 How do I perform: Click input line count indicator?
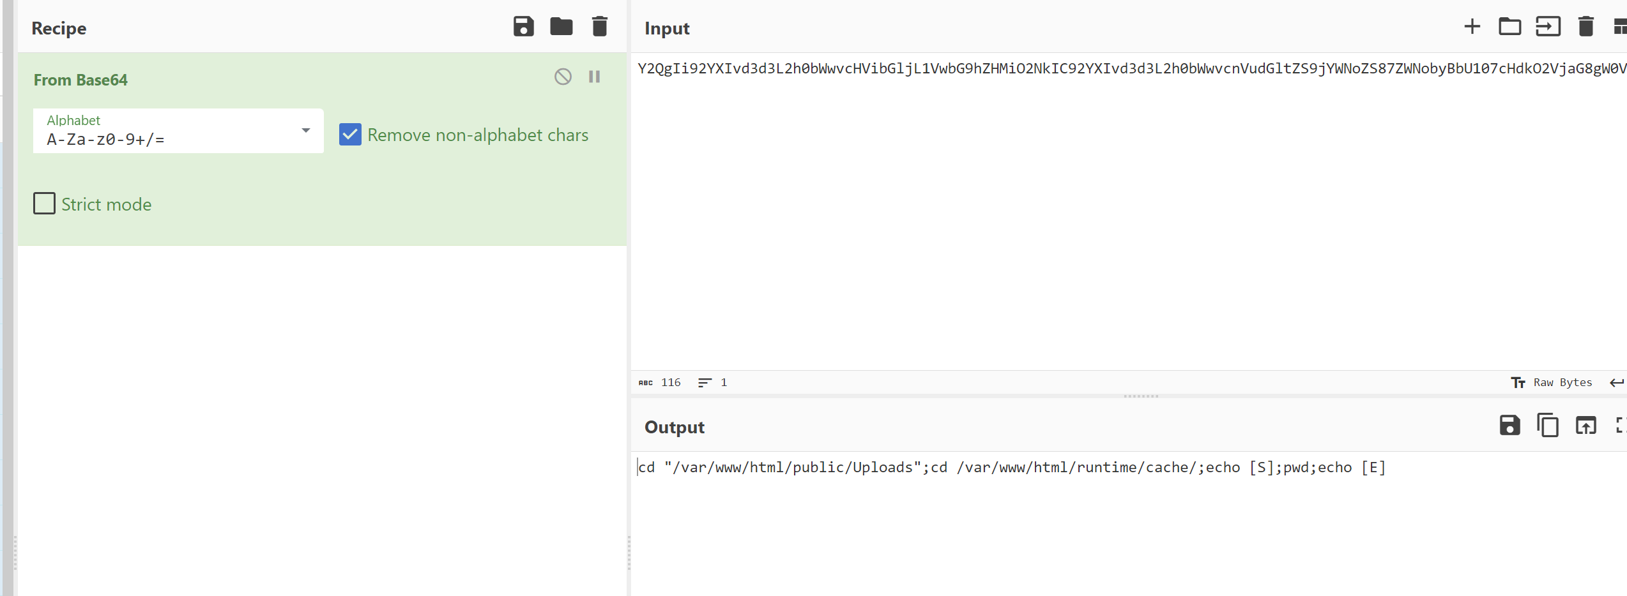click(713, 382)
